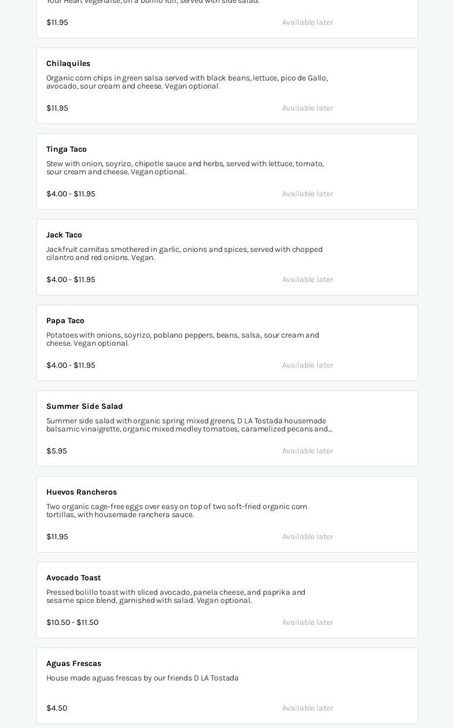Screen dimensions: 454x728
Task: Open the Summer Side Salad item
Action: point(84,407)
